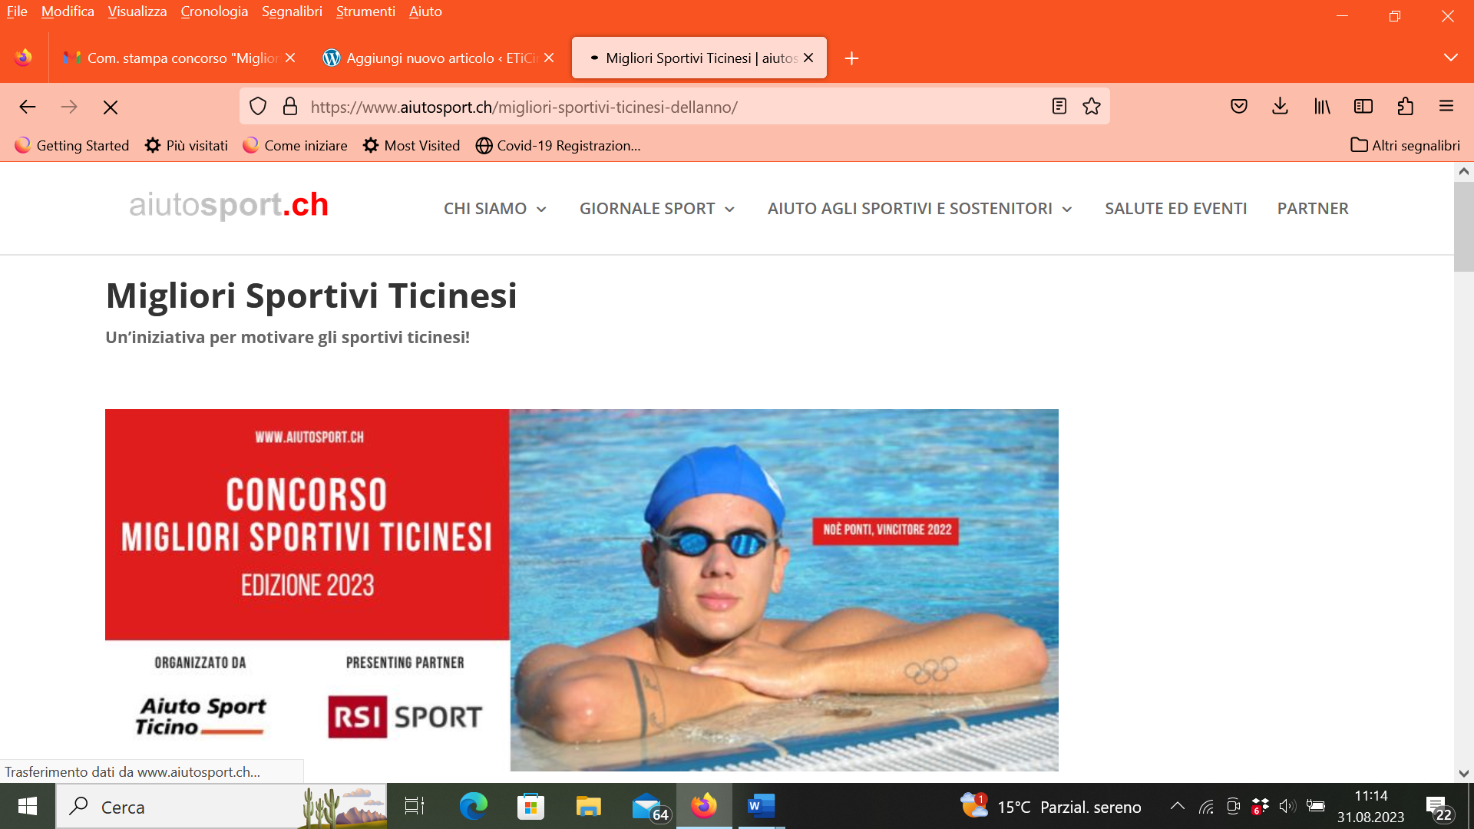1474x829 pixels.
Task: Expand CHI SIAMO dropdown menu
Action: point(495,209)
